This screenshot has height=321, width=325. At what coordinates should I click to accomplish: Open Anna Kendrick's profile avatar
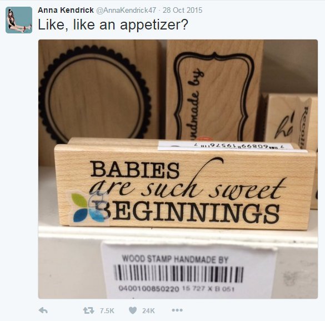19,20
